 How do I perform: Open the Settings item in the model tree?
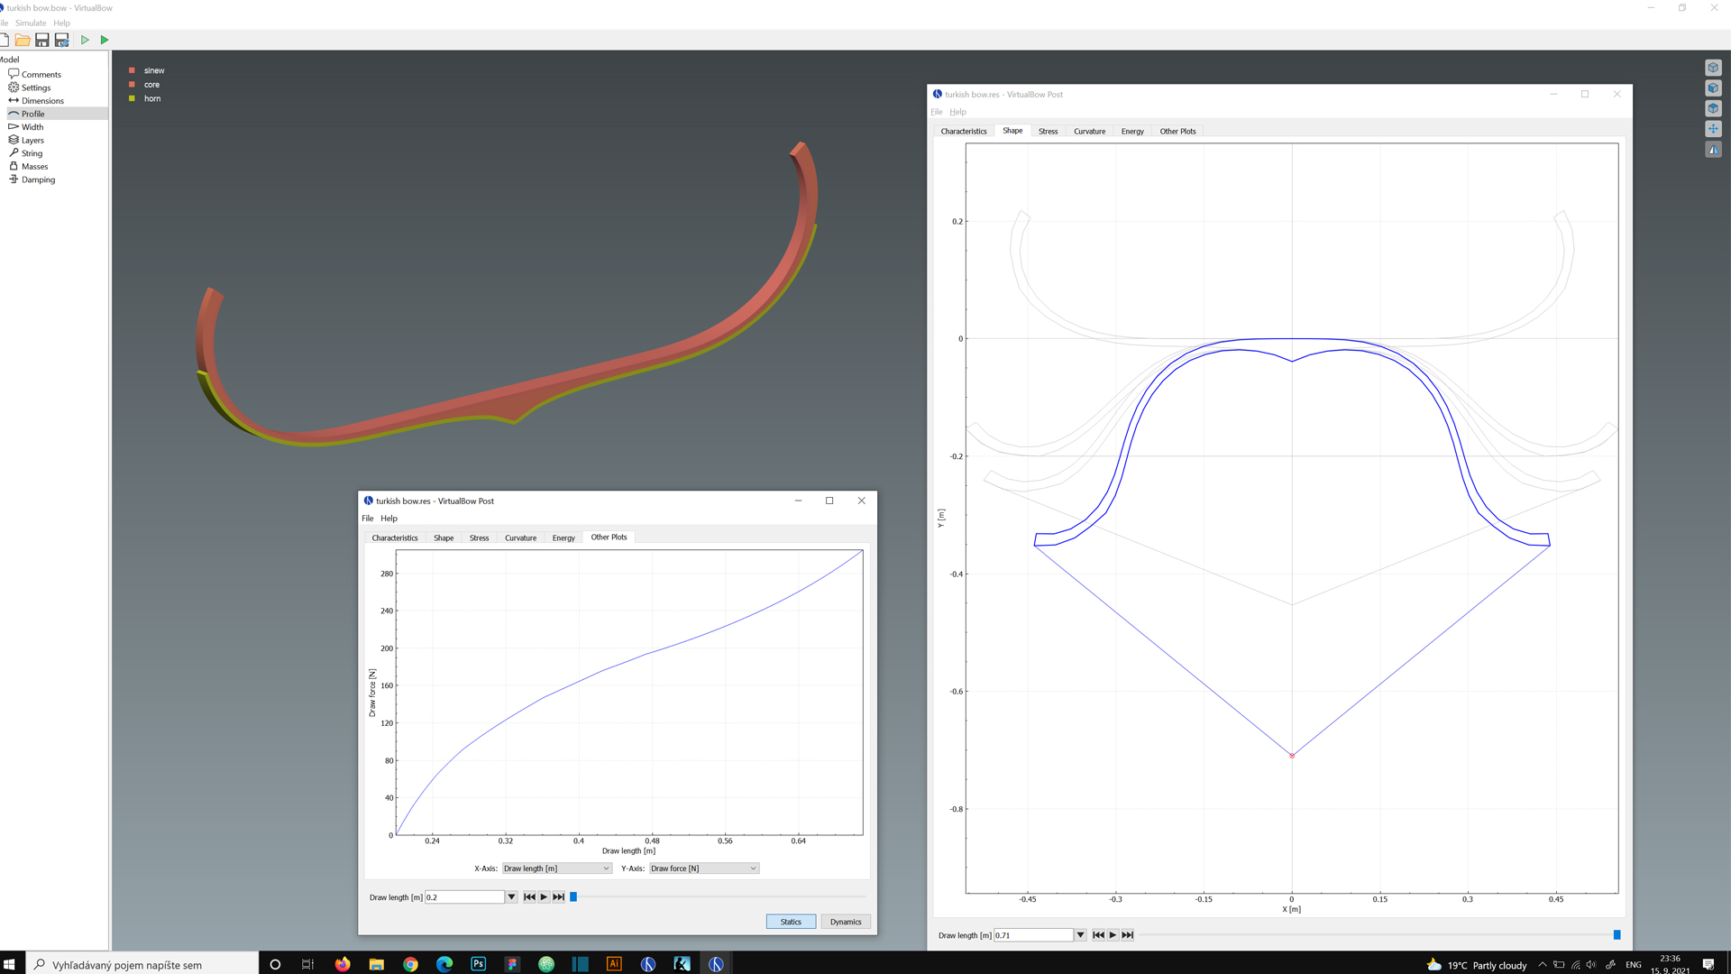point(35,87)
